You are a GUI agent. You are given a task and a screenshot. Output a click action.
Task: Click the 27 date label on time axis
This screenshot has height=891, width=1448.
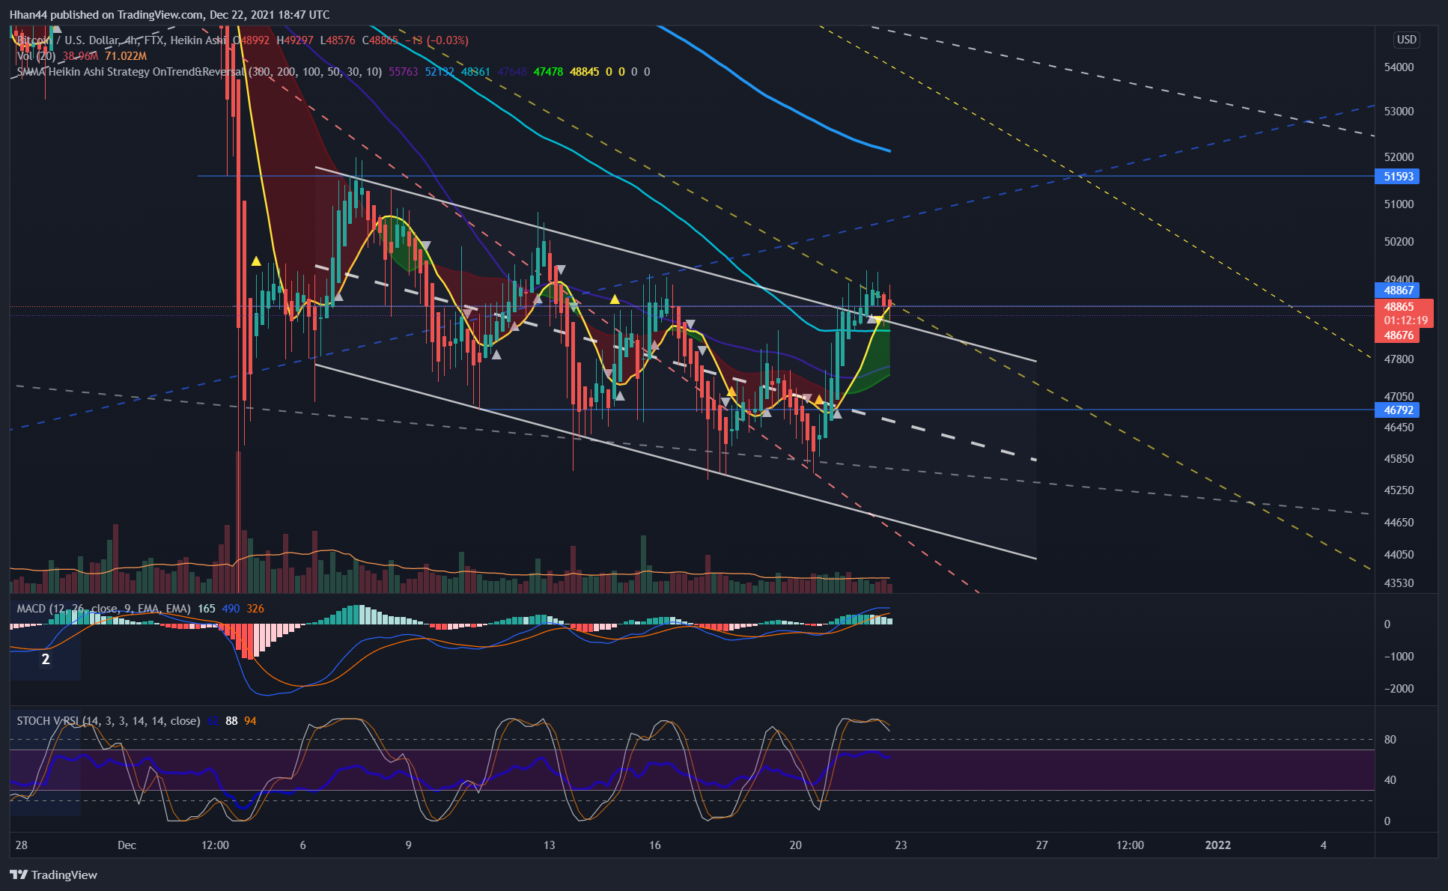pyautogui.click(x=1041, y=845)
